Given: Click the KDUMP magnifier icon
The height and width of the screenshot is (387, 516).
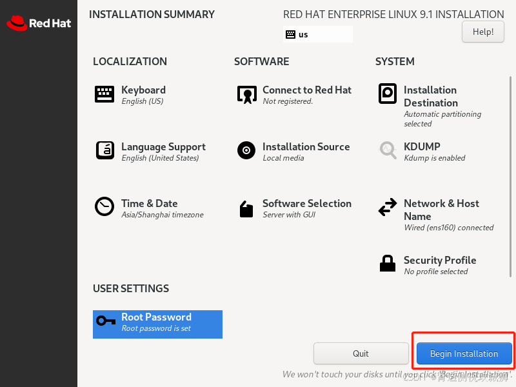Looking at the screenshot, I should pyautogui.click(x=388, y=150).
